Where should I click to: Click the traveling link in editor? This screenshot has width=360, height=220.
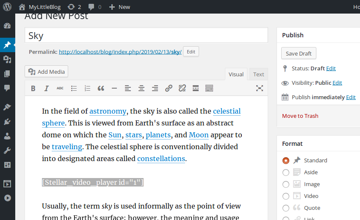point(67,147)
